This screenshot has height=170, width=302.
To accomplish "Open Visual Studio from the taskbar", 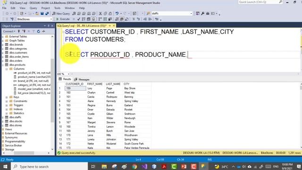I will click(x=144, y=167).
